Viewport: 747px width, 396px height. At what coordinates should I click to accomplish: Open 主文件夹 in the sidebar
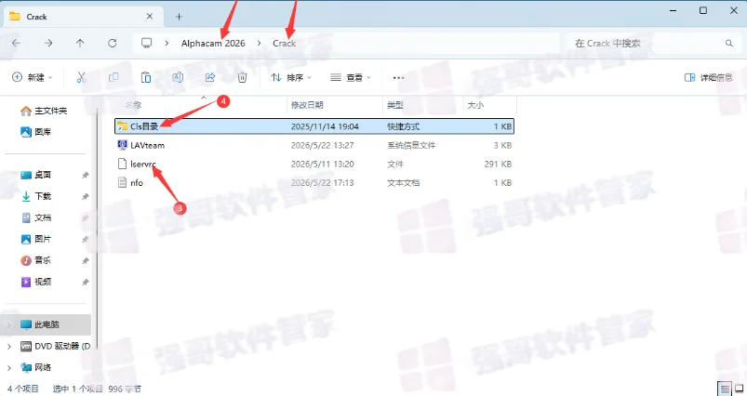44,111
